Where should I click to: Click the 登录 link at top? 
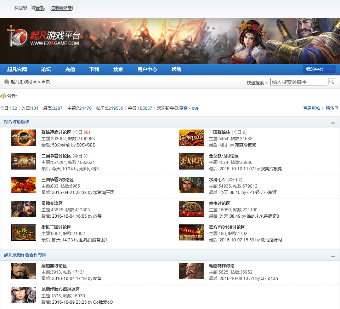(x=40, y=8)
